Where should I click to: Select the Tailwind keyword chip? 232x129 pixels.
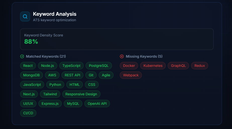click(50, 94)
